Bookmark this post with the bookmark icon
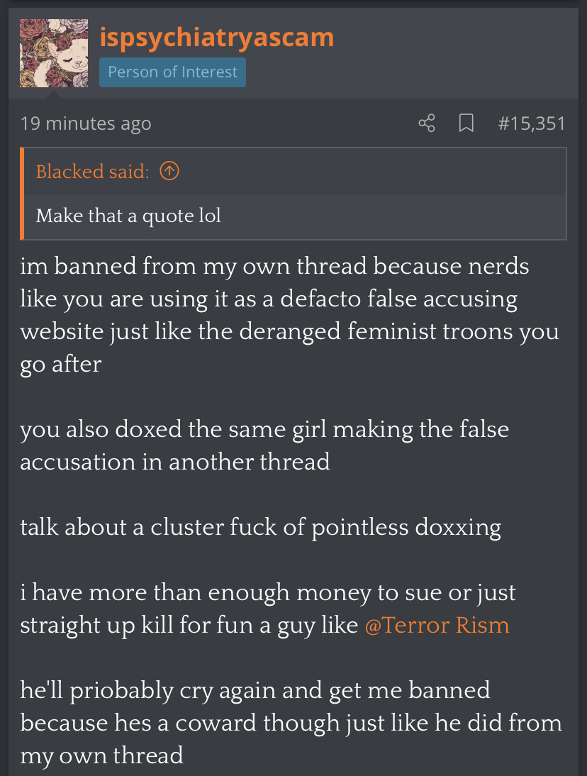This screenshot has width=587, height=776. [466, 123]
